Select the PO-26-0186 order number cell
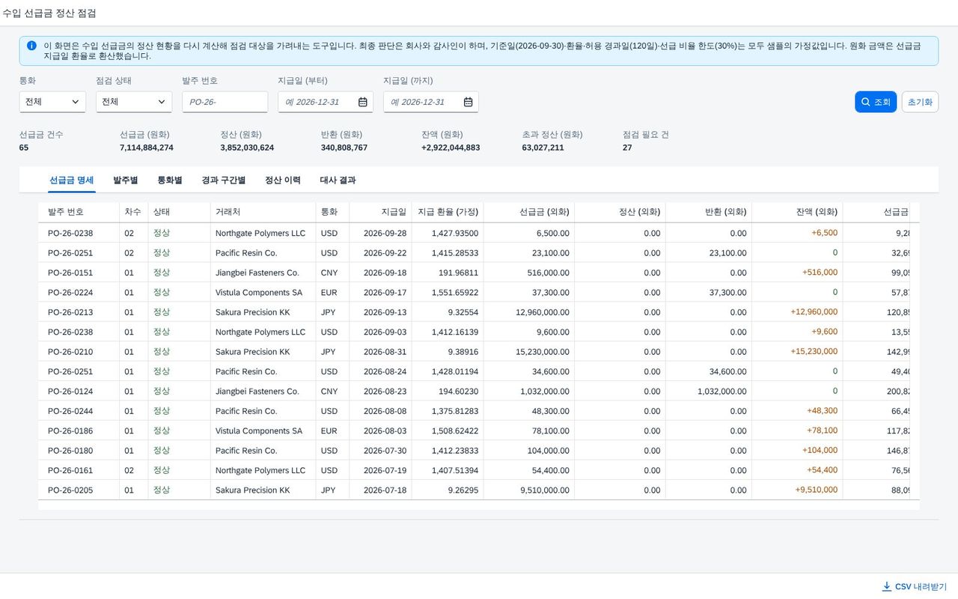The image size is (958, 599). (70, 431)
